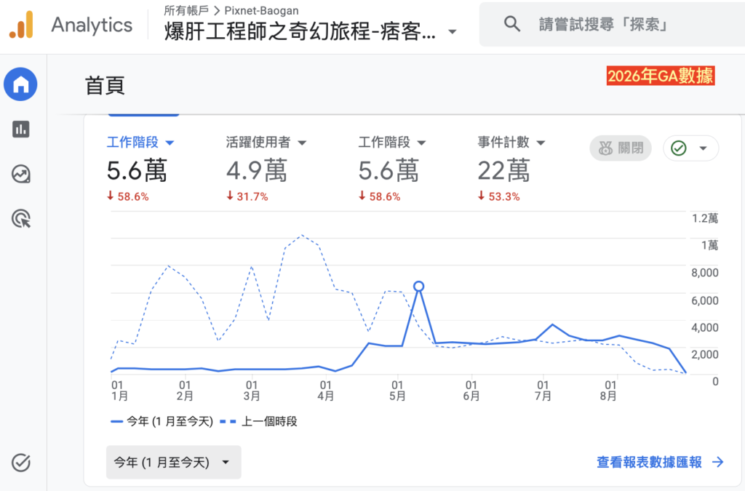
Task: Click the checkmark icon at sidebar bottom
Action: (x=21, y=463)
